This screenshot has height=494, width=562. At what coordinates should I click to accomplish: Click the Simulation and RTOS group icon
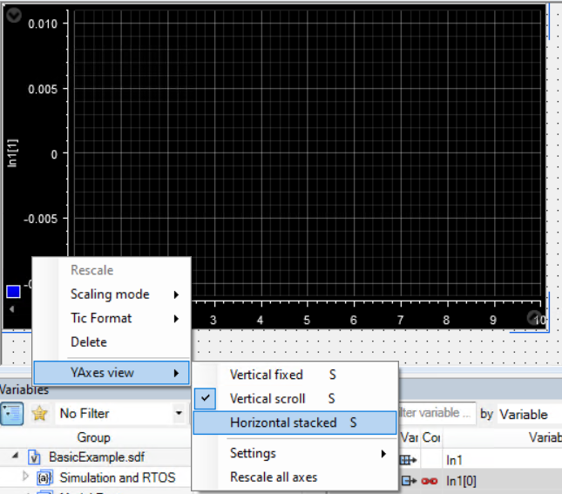coord(45,477)
